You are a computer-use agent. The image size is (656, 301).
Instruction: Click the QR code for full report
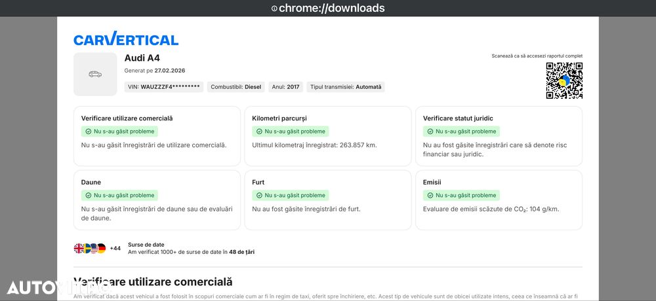(x=564, y=80)
